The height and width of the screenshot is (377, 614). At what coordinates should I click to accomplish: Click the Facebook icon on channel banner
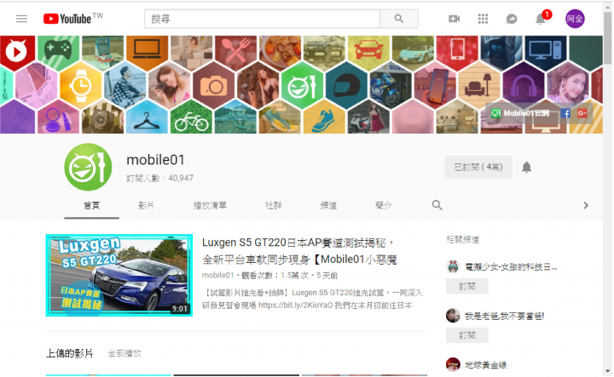click(x=565, y=113)
